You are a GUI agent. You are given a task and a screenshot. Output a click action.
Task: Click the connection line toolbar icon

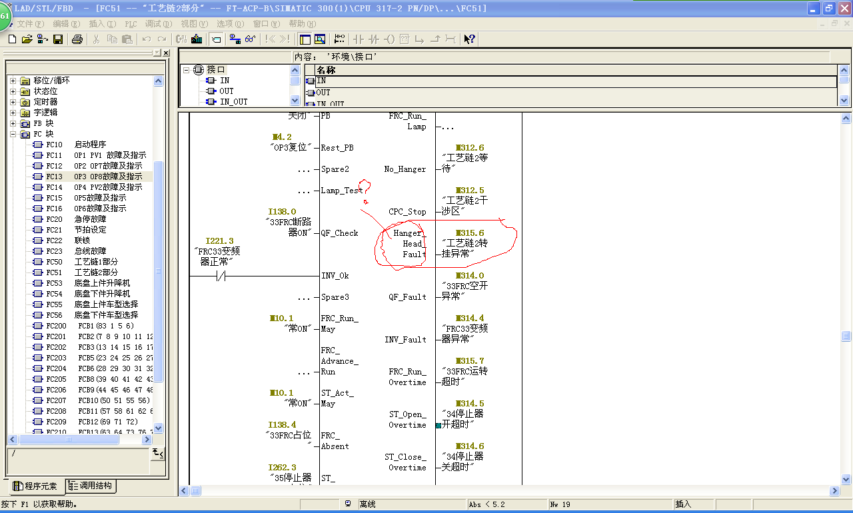450,39
